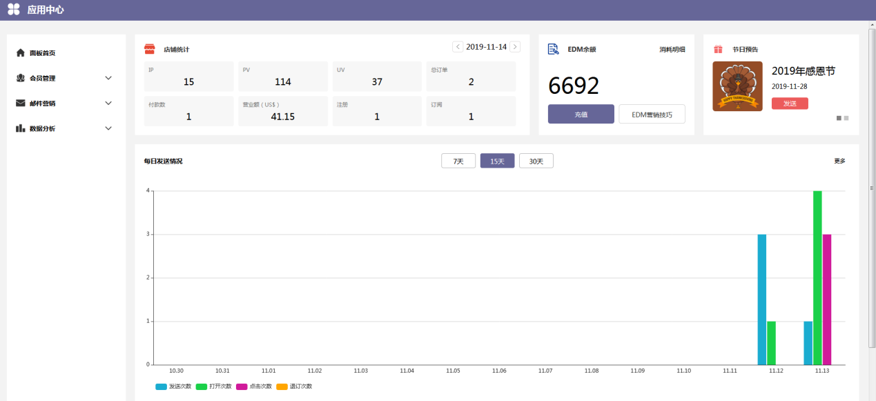The height and width of the screenshot is (401, 876).
Task: Switch chart range to 7天
Action: 458,161
